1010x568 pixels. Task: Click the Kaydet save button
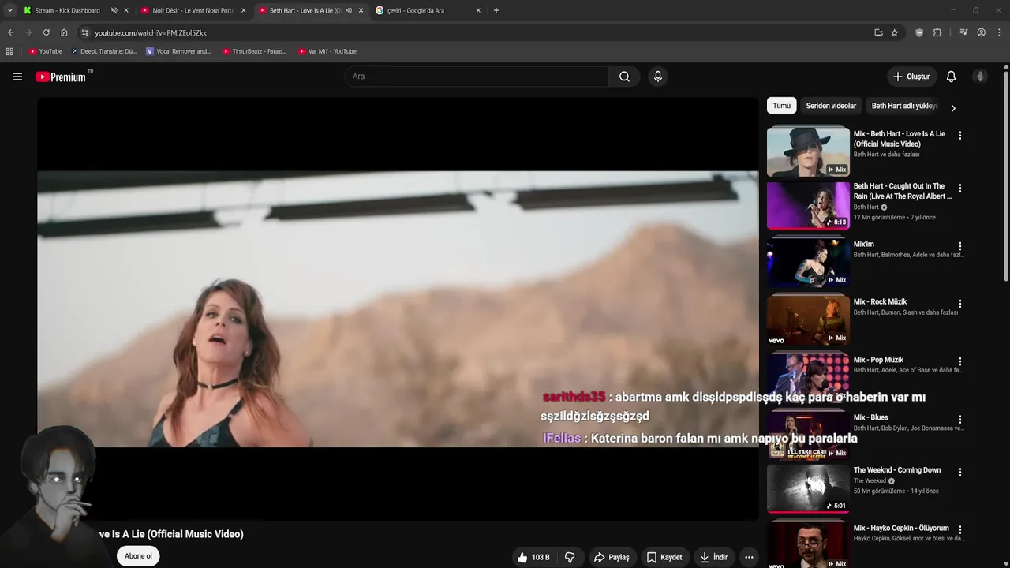coord(664,557)
